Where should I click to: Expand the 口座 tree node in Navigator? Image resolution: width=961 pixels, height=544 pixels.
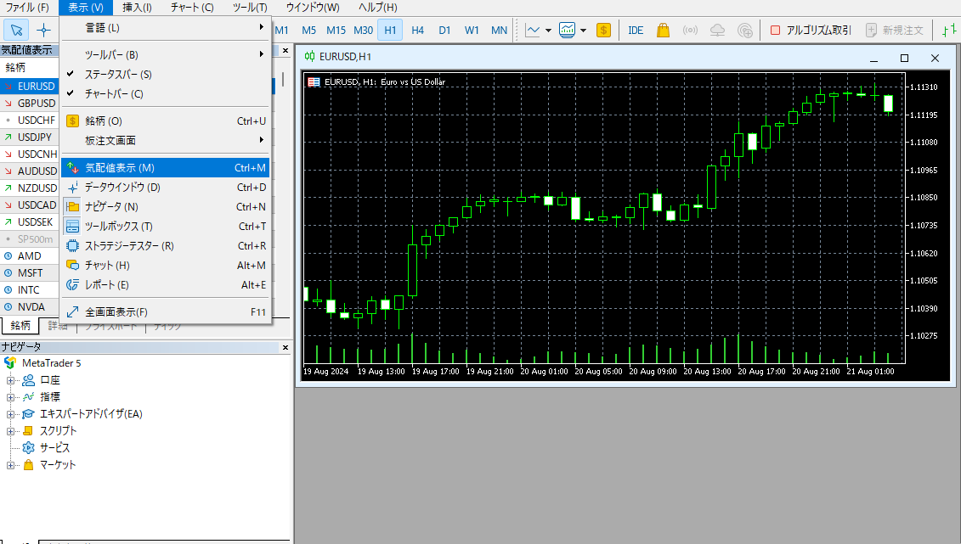point(11,380)
